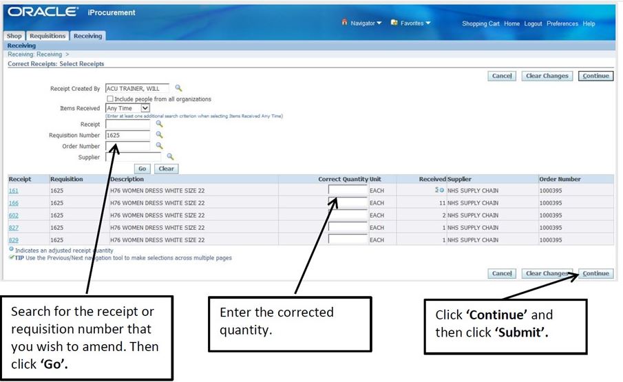Focus the Requisition Number field containing 1625

[x=128, y=135]
